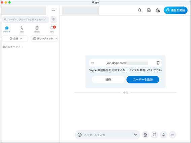Viewport: 191px width, 143px height.
Task: Collapse the 最近のチャット section
Action: (x=13, y=47)
